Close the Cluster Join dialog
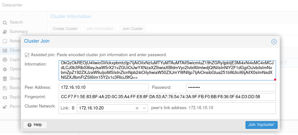This screenshot has width=298, height=135. pos(274,42)
